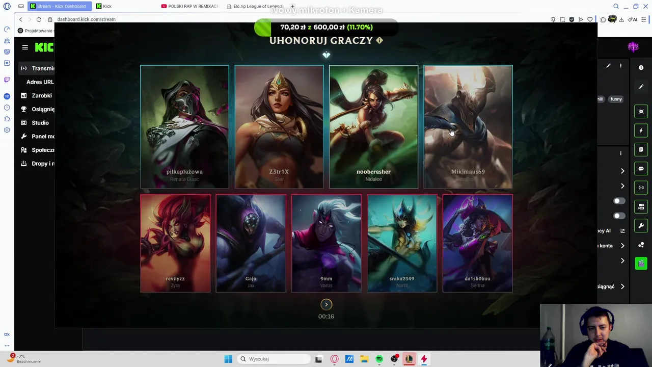Go to the Transmisja sidebar item
Image resolution: width=652 pixels, height=367 pixels.
[38, 68]
